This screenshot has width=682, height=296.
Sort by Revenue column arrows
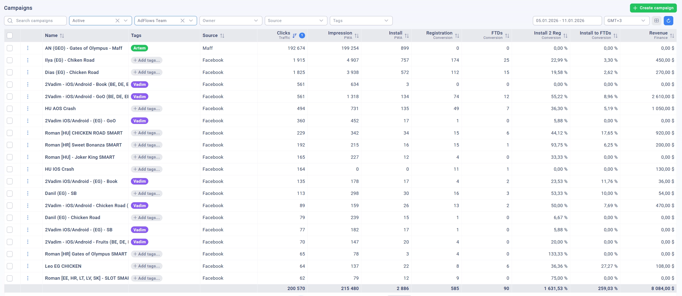pyautogui.click(x=672, y=36)
